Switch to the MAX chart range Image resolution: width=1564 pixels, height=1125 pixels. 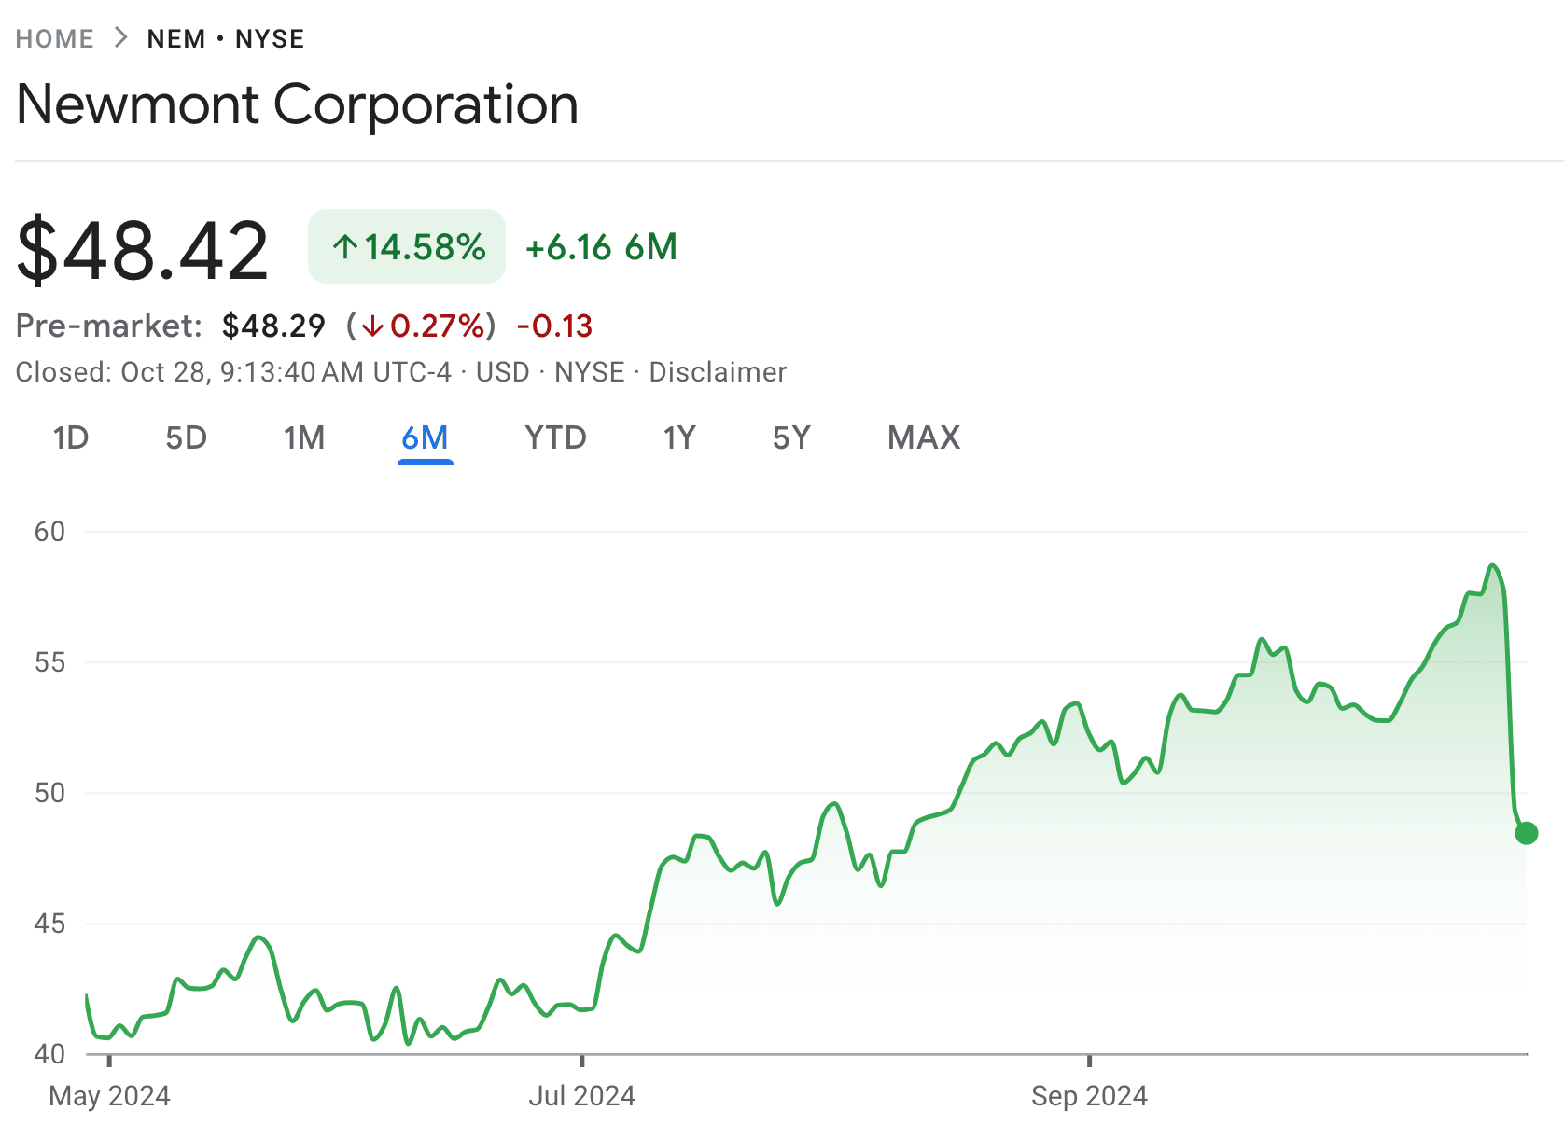pyautogui.click(x=924, y=437)
